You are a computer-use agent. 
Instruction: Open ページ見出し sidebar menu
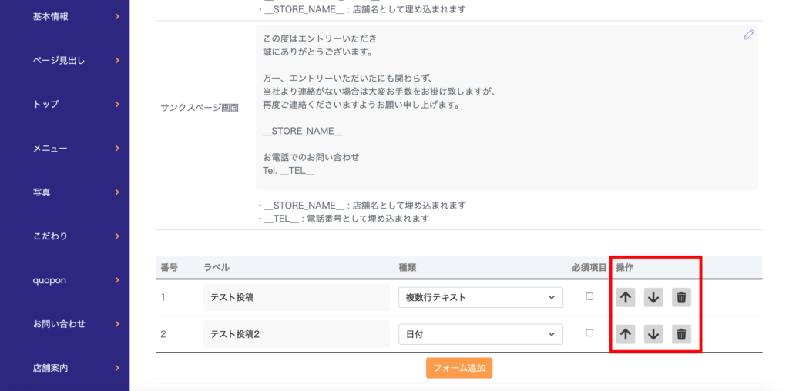(64, 60)
